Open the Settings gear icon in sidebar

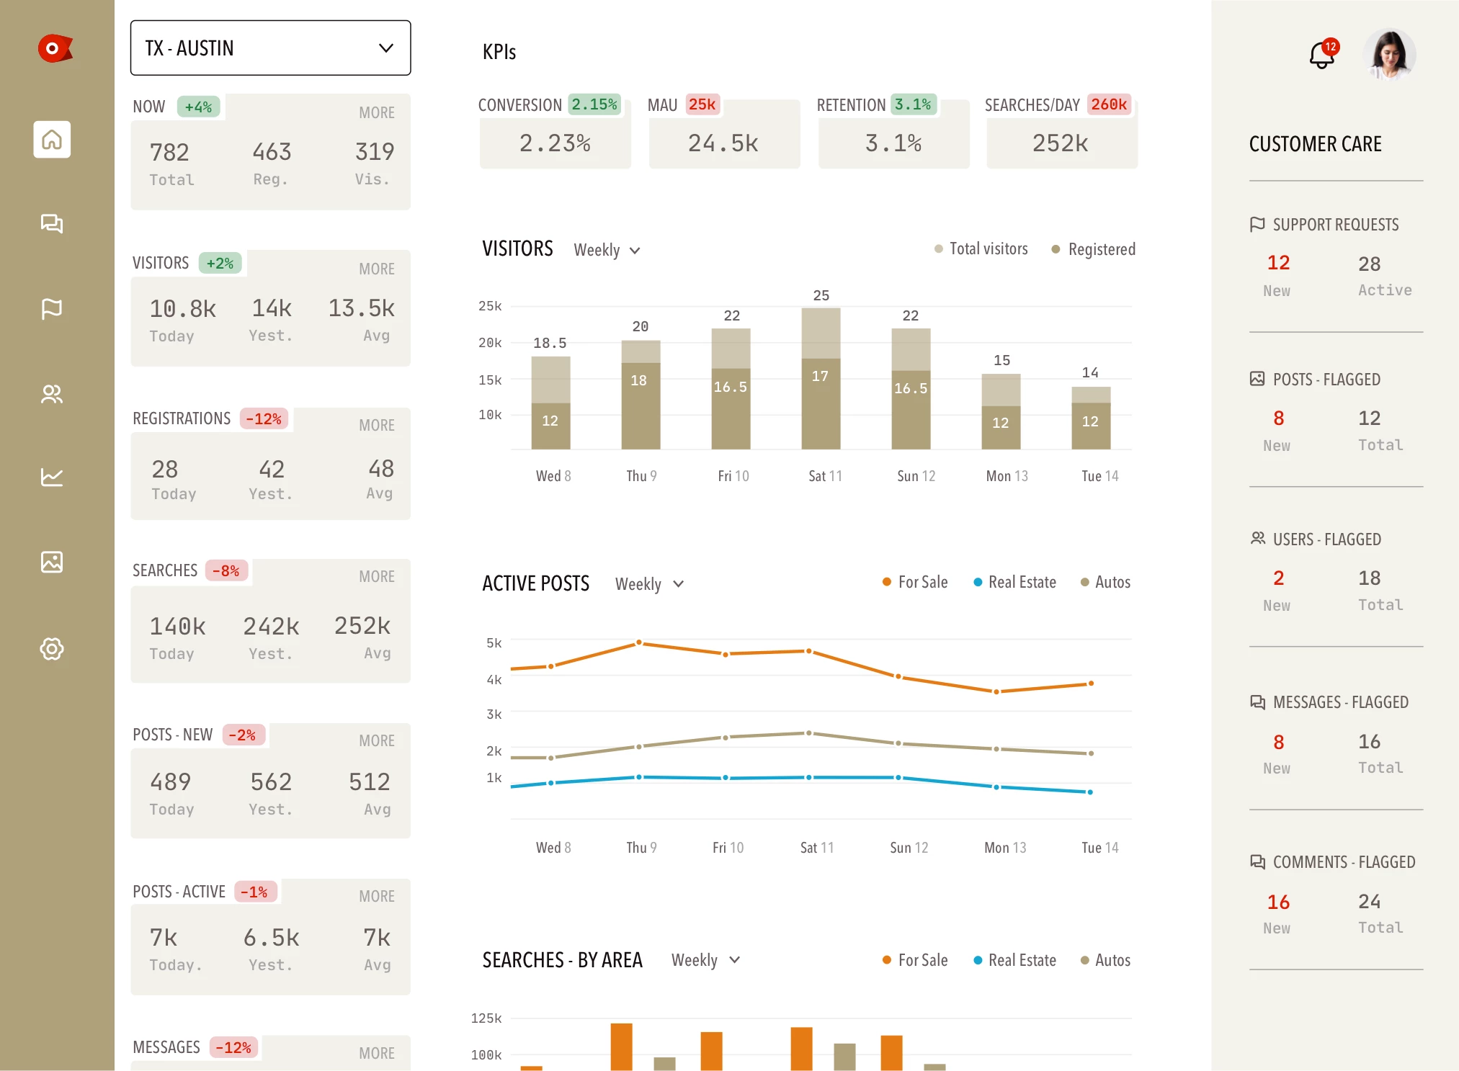tap(52, 648)
